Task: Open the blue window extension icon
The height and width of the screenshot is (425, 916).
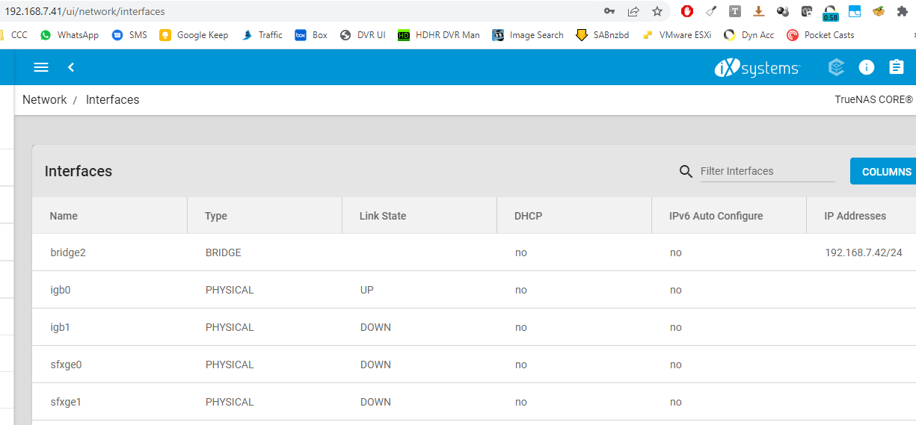Action: 855,11
